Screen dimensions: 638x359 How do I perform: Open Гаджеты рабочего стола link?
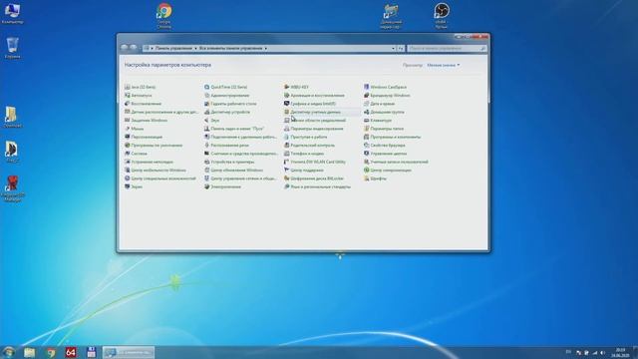[233, 104]
